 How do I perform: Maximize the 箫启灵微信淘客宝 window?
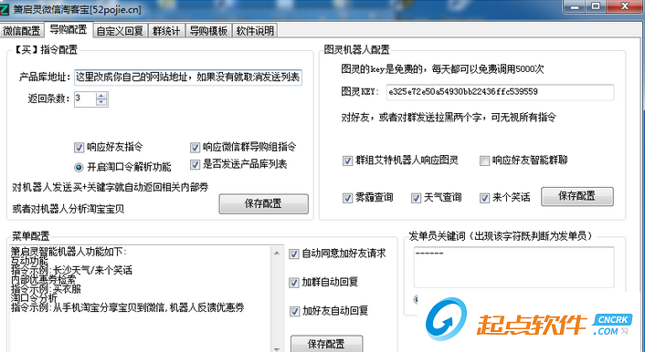coord(596,7)
